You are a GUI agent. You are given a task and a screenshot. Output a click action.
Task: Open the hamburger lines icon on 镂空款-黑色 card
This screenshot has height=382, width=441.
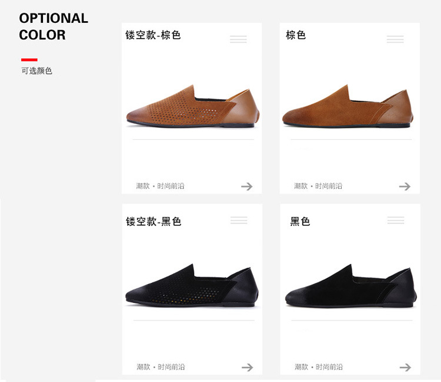click(239, 220)
